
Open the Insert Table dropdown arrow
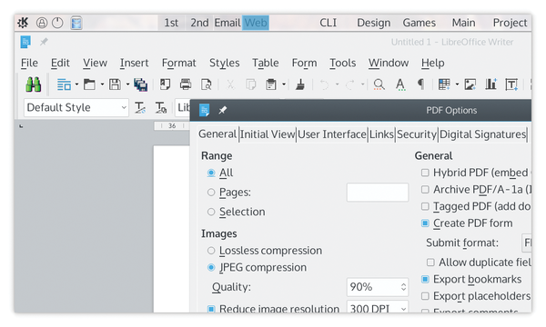coord(457,84)
